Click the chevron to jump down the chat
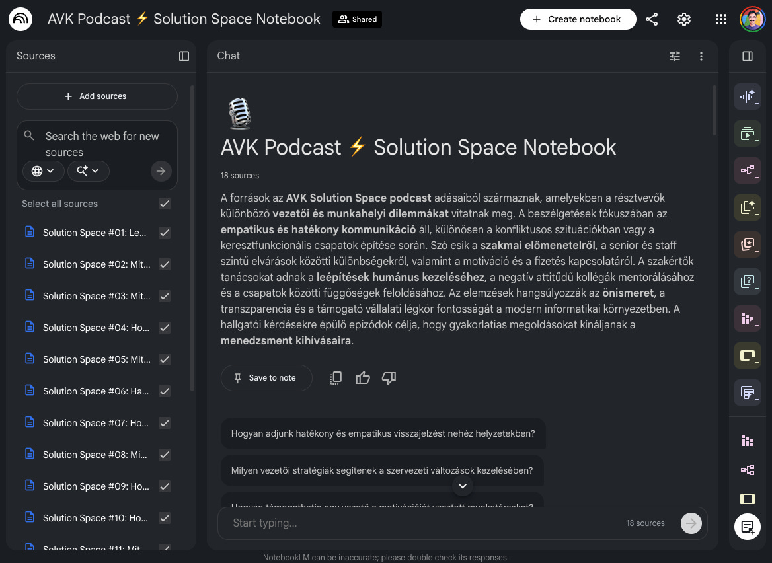 click(x=462, y=486)
